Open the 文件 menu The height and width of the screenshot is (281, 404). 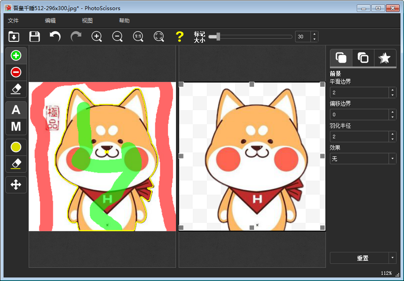point(13,21)
